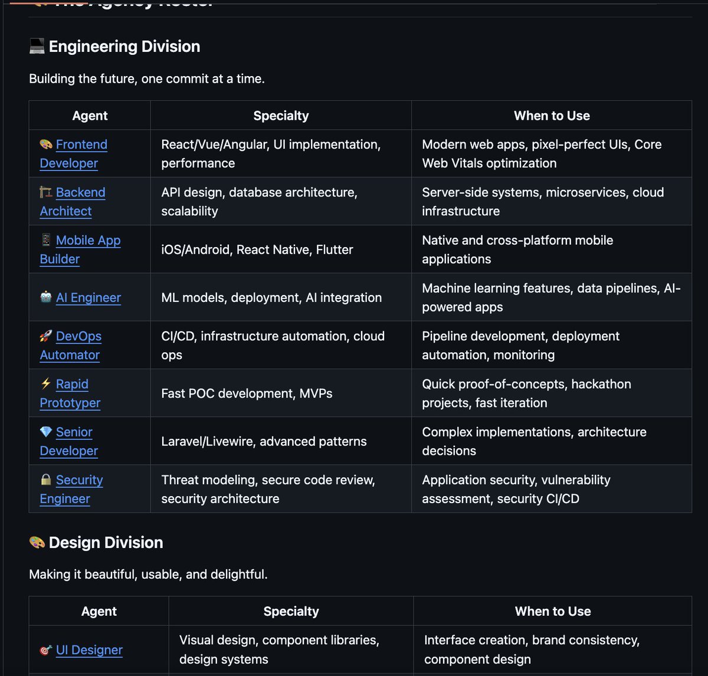The height and width of the screenshot is (676, 708).
Task: Click the 'Server-side systems, microservices' cell
Action: [x=552, y=201]
